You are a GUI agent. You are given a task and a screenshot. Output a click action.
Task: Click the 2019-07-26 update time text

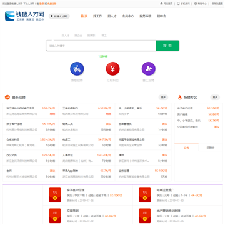click(x=87, y=201)
